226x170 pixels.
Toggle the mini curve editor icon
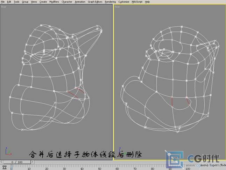(x=5, y=168)
